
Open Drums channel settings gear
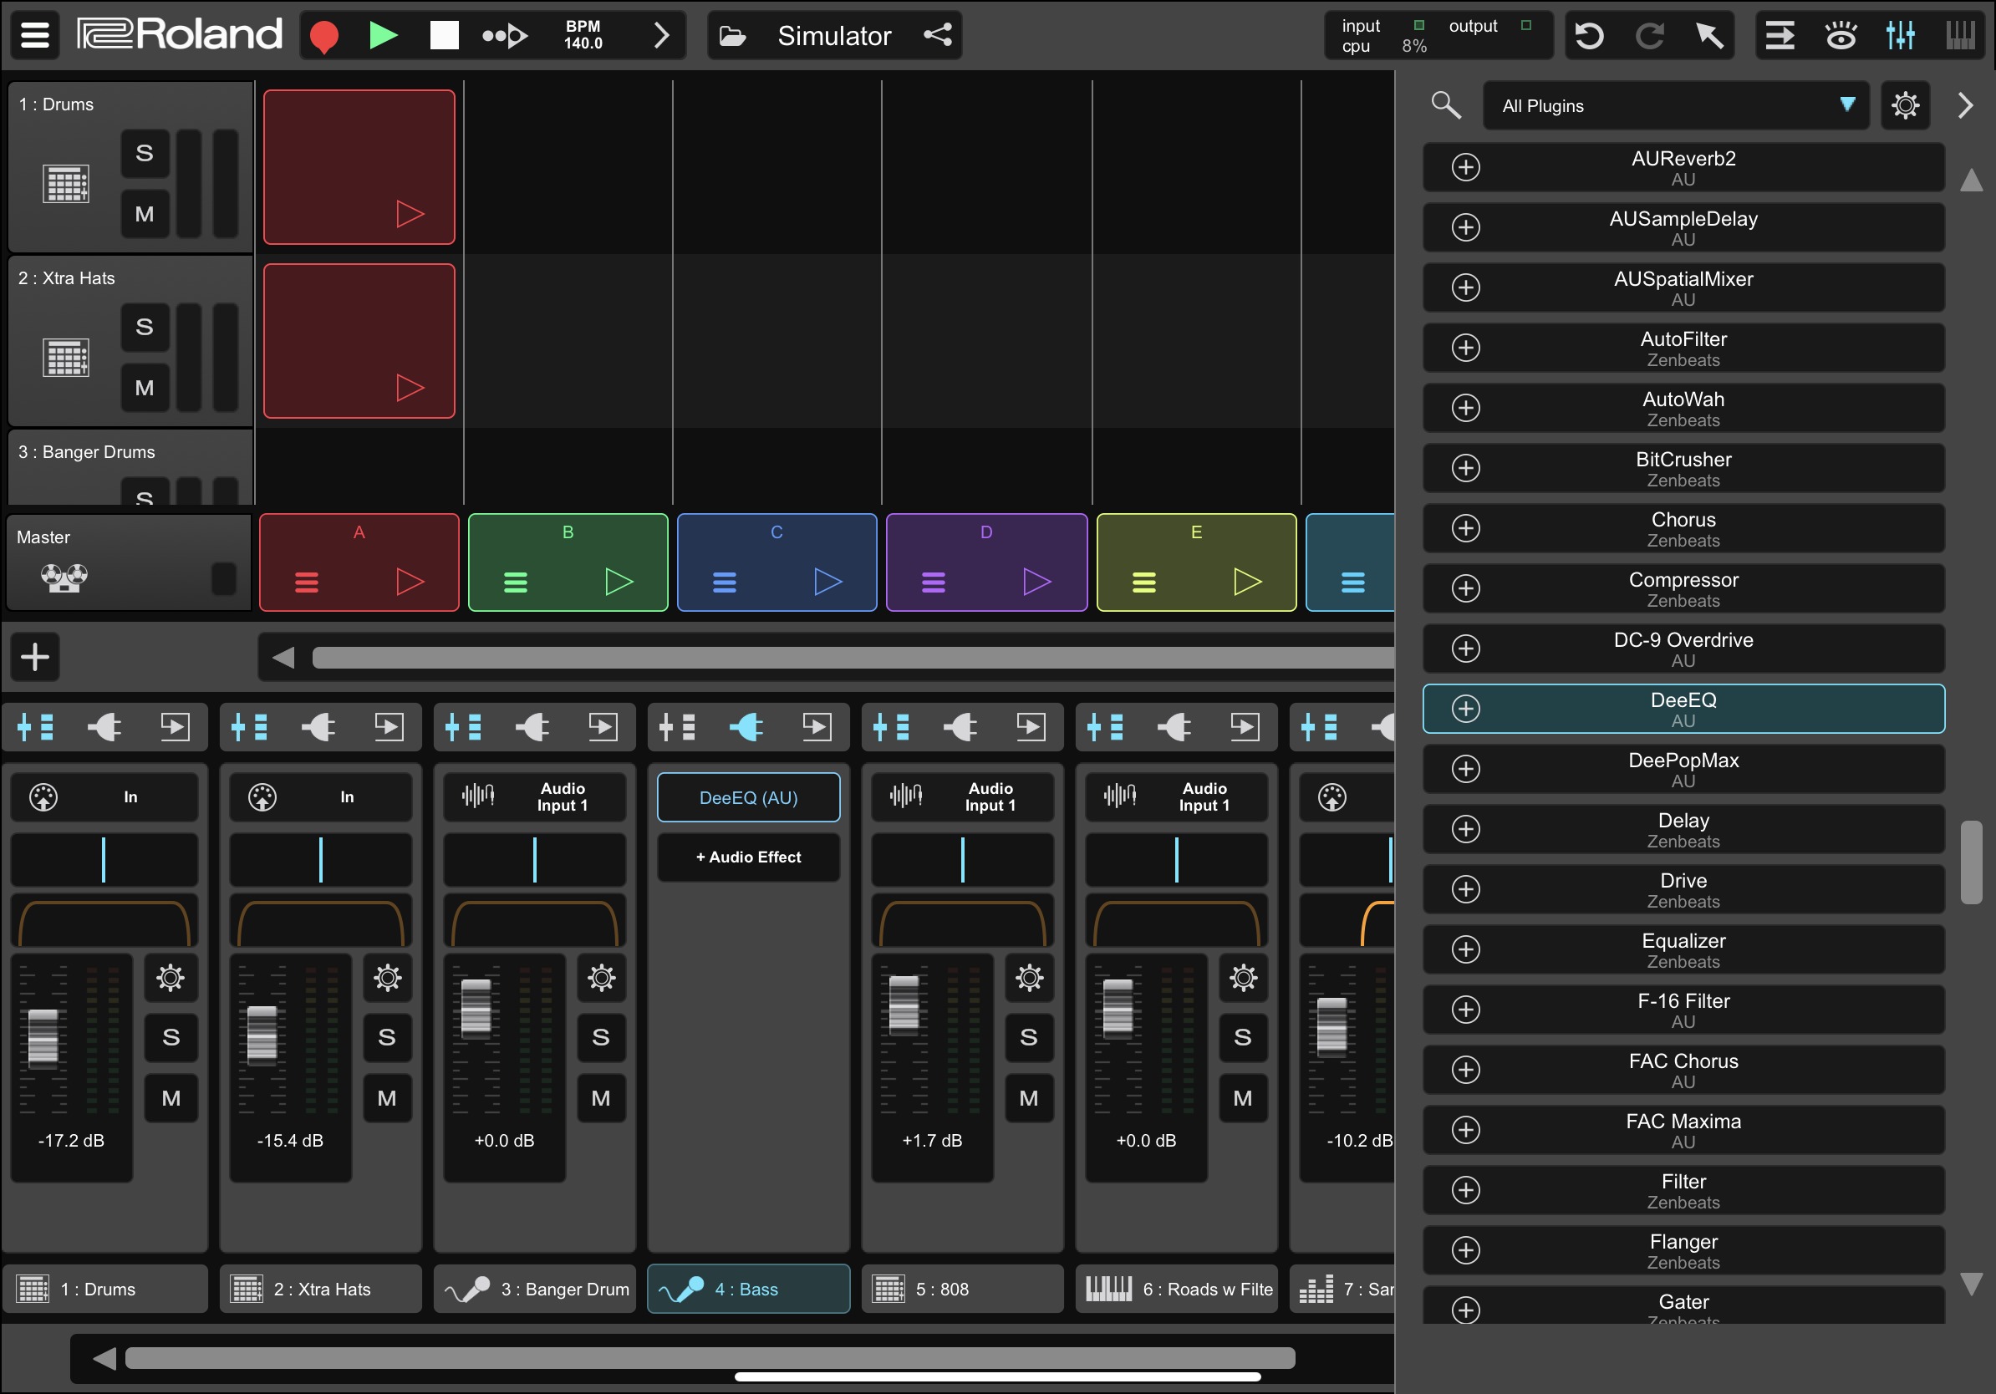171,978
